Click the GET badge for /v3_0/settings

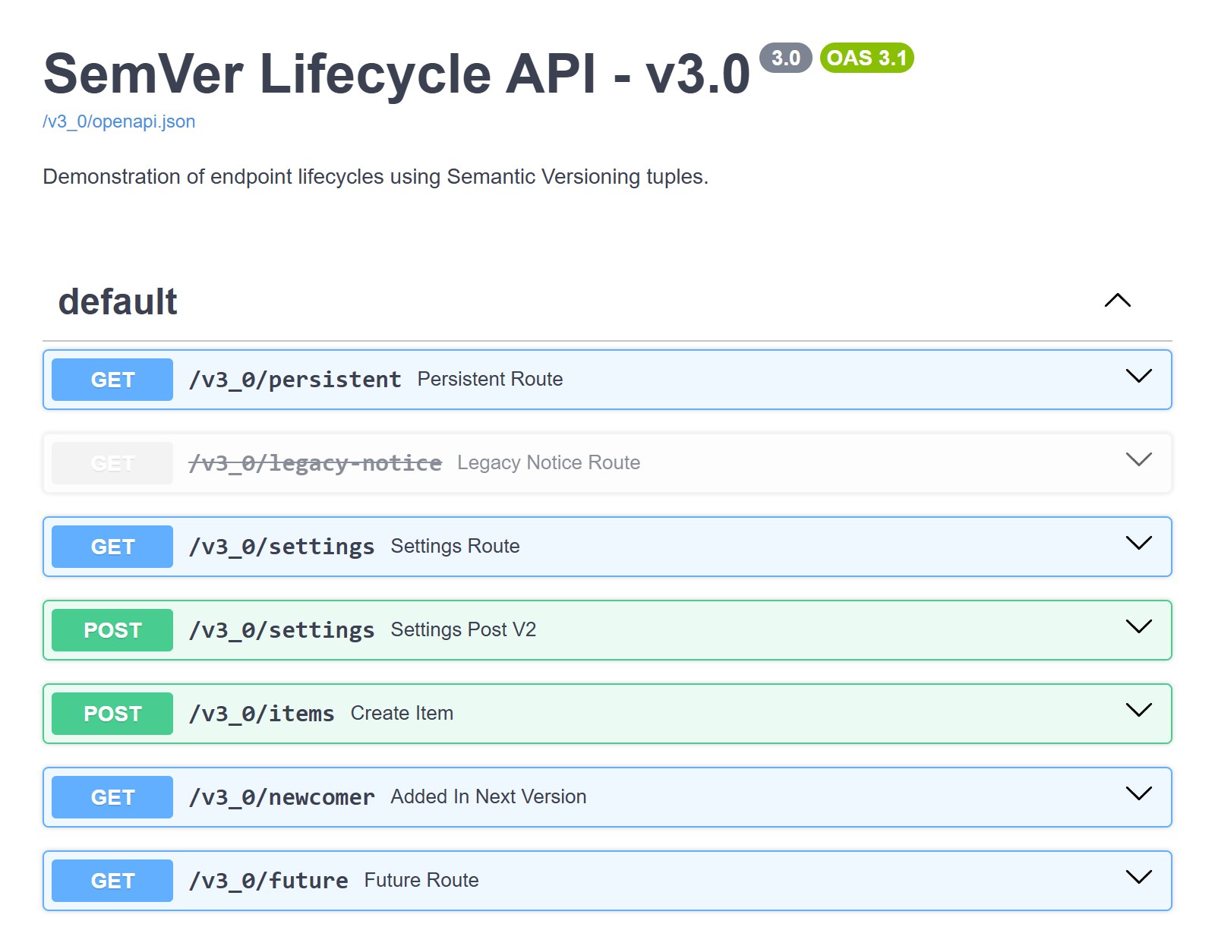(112, 547)
